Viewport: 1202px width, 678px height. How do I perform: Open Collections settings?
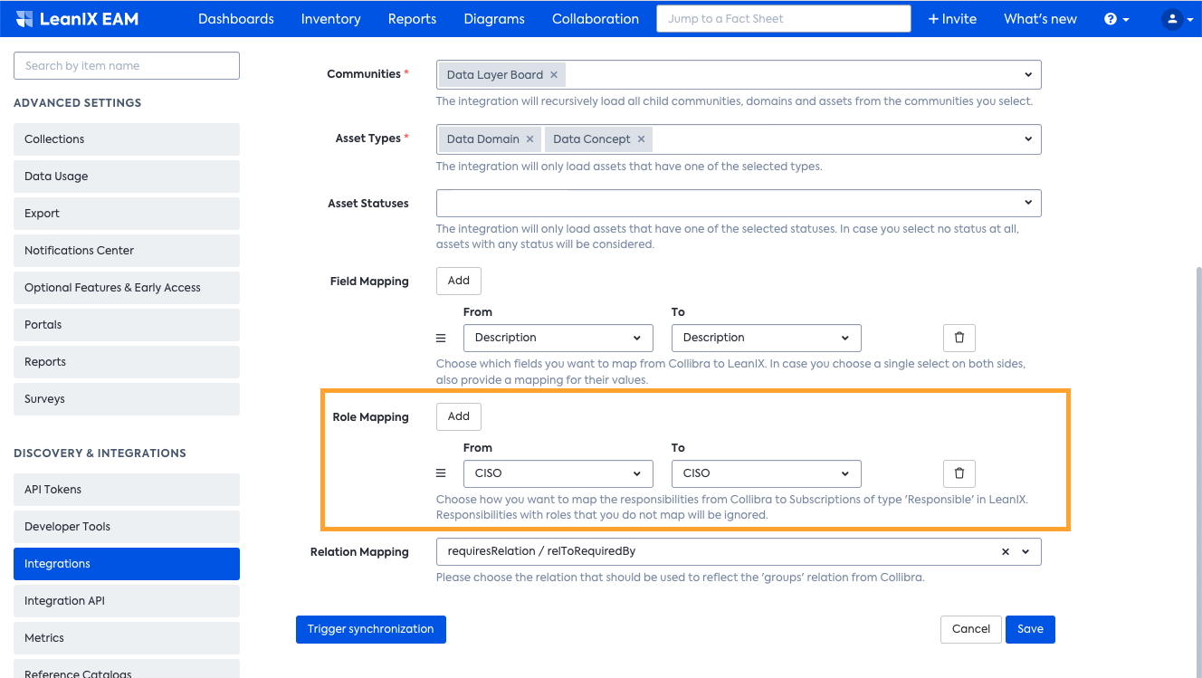(127, 139)
